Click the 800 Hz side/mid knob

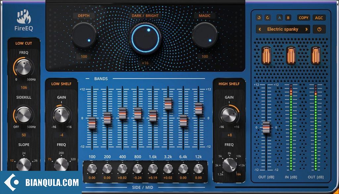[x=137, y=169]
